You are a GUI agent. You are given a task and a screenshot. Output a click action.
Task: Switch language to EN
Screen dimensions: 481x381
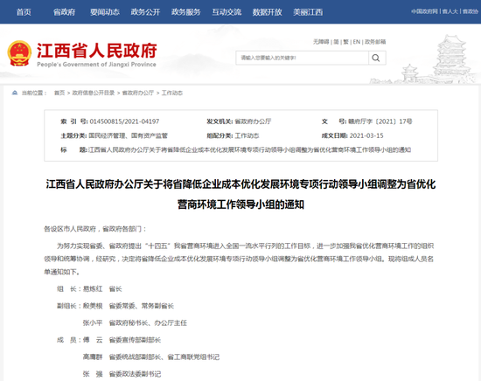pos(356,42)
